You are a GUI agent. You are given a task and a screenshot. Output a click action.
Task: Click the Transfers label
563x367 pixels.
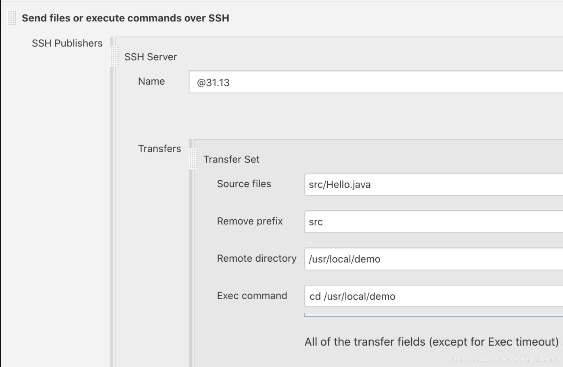[159, 148]
